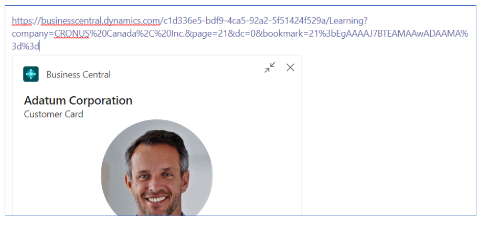Open the Adatum Corporation card title

78,100
